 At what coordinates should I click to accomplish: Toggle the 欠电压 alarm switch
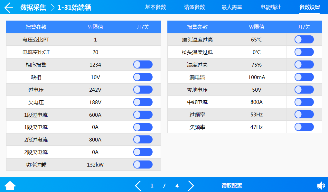[143, 102]
